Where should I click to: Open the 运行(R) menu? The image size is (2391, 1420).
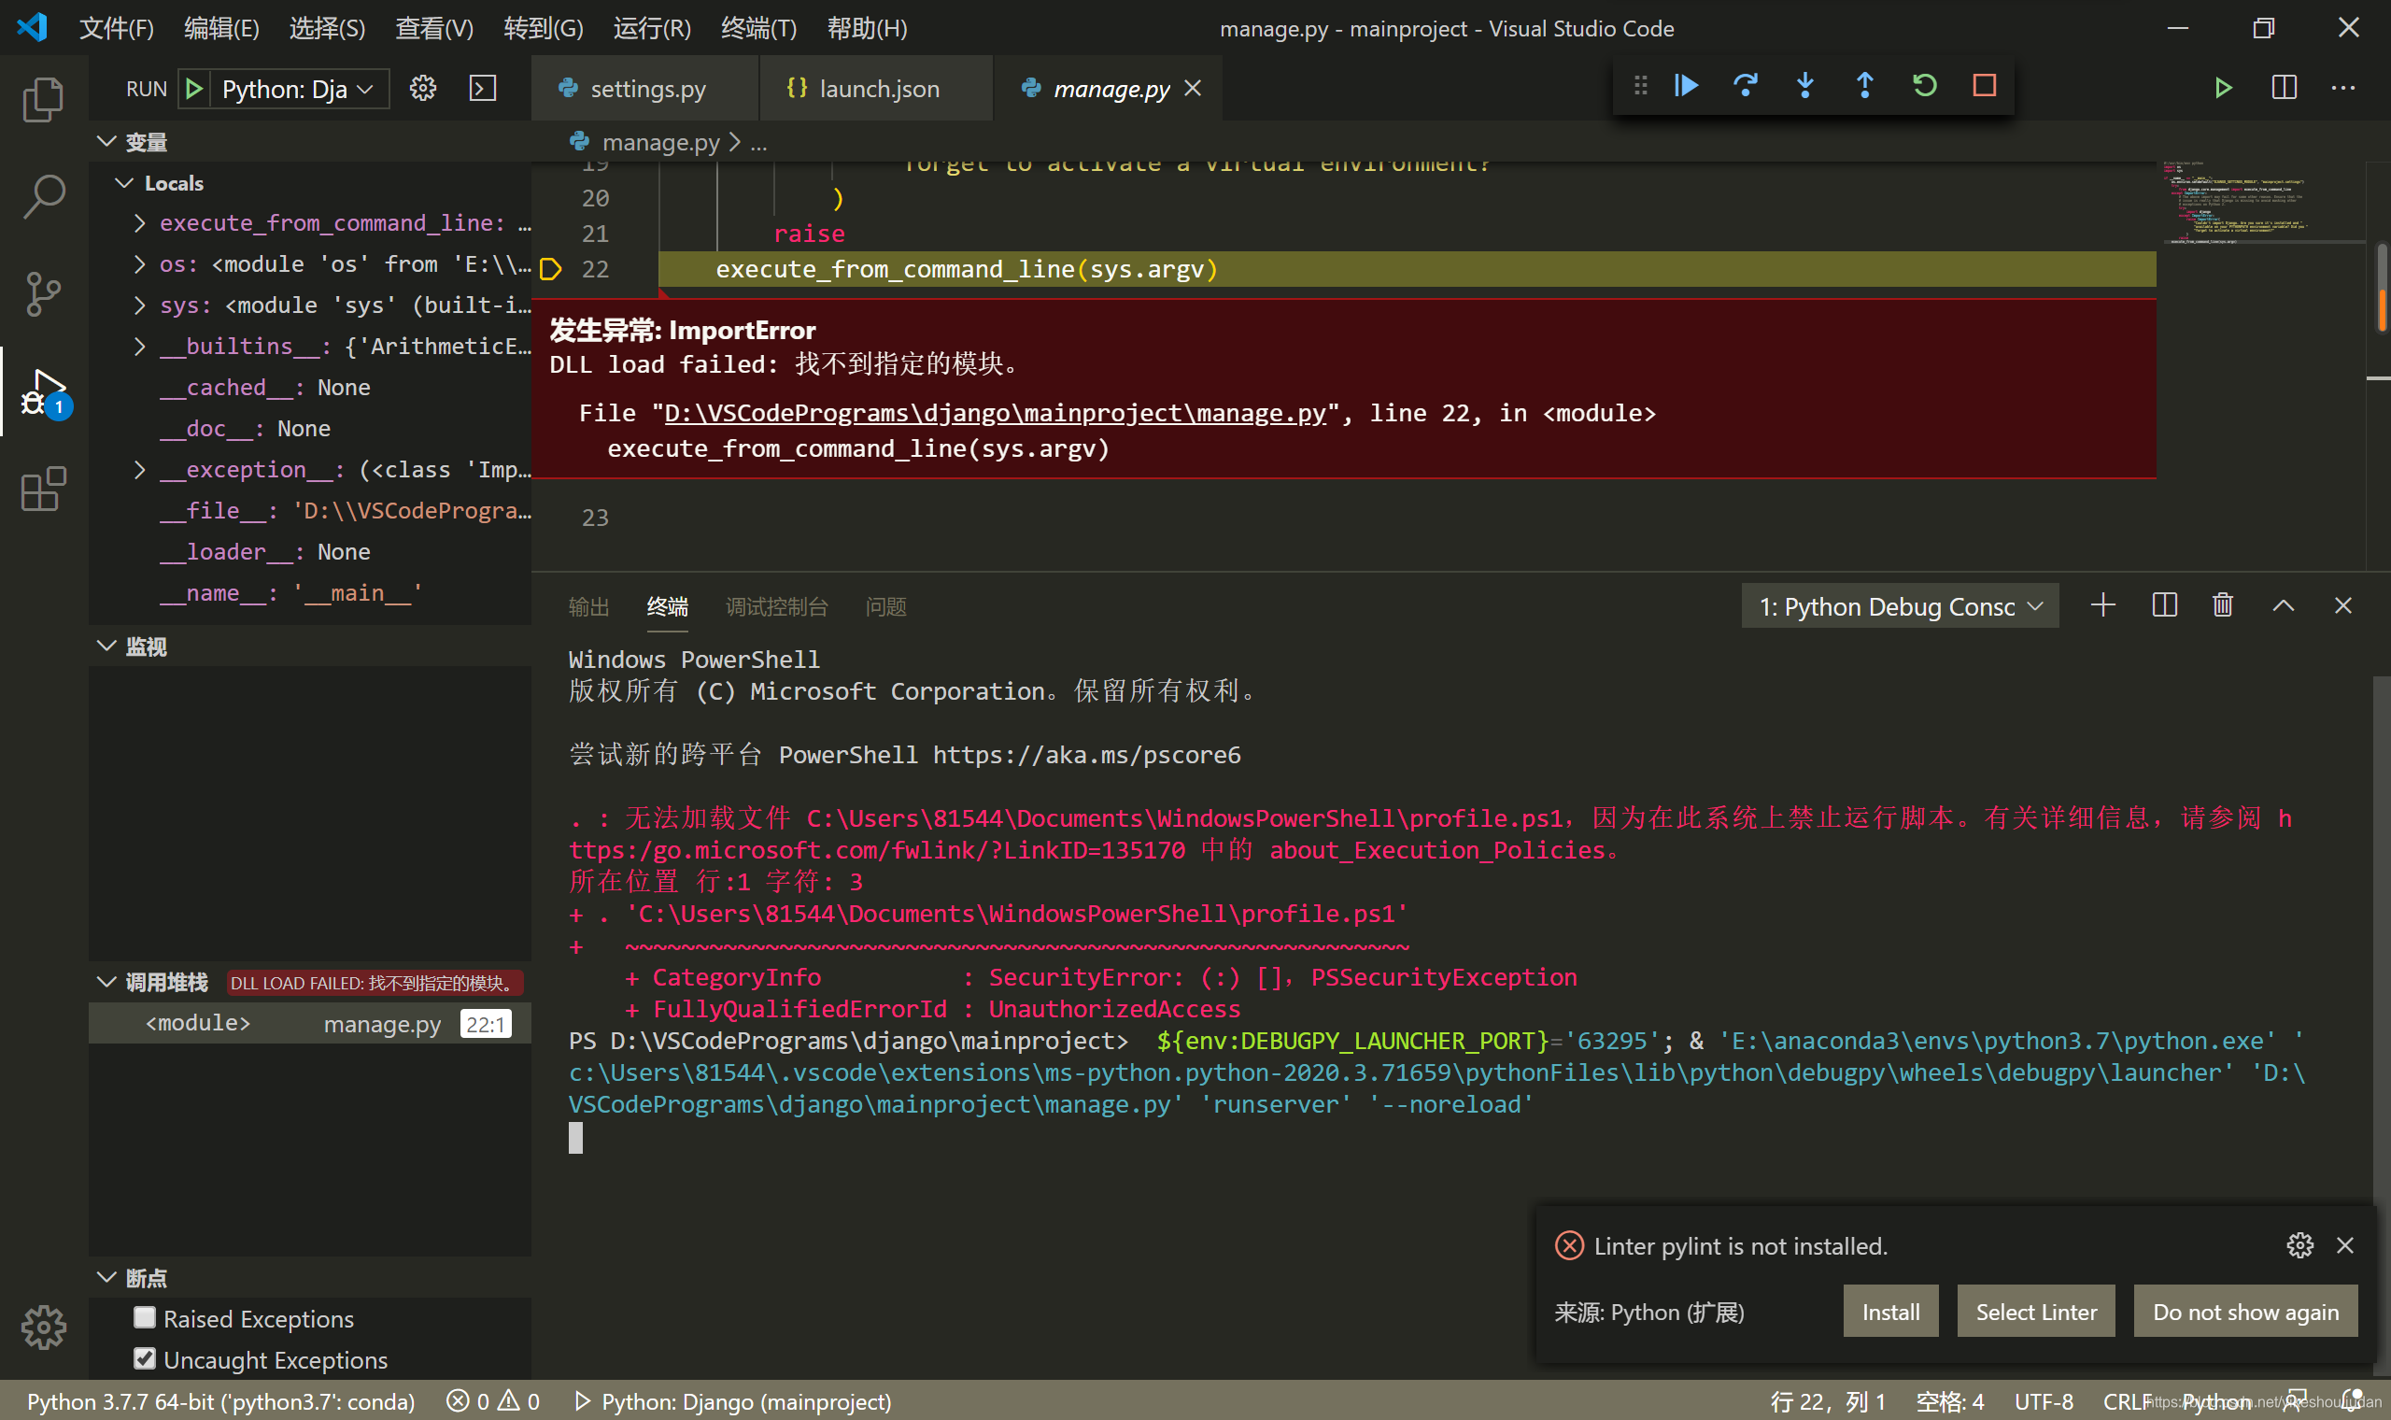pos(651,28)
